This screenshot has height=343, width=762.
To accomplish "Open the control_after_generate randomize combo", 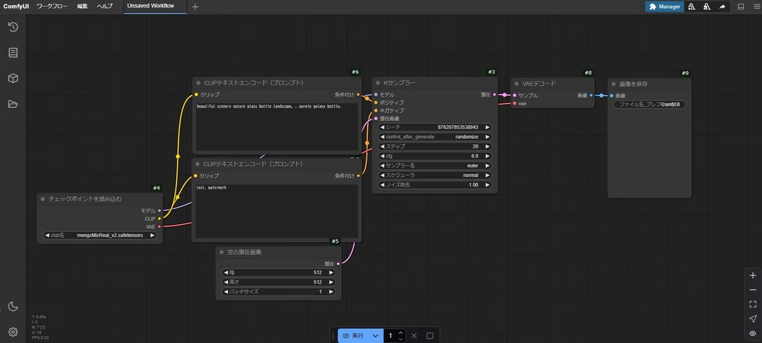I will [x=435, y=136].
